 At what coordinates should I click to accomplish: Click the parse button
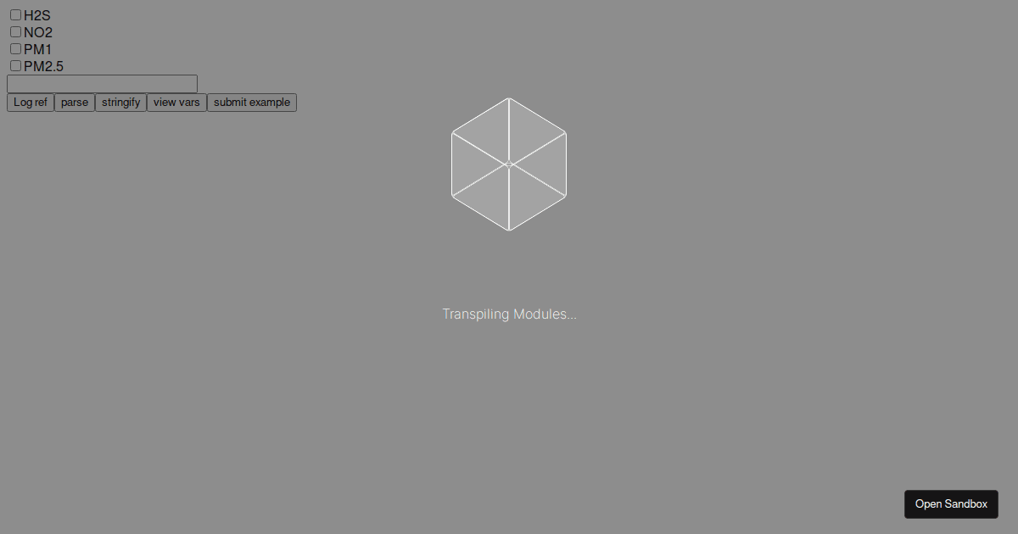75,103
